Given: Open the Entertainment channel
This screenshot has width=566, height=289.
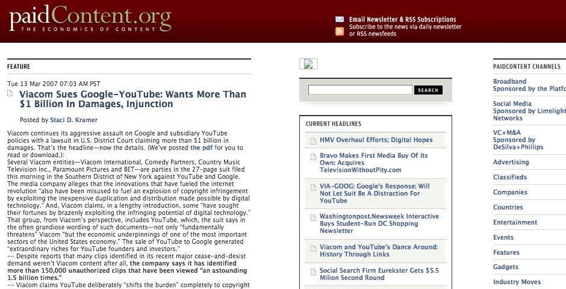Looking at the screenshot, I should [x=515, y=223].
